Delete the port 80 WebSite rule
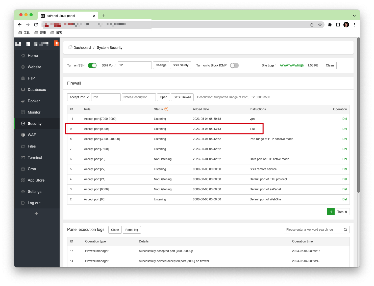 click(344, 199)
